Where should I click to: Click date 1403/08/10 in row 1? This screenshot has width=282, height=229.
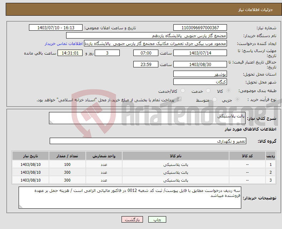(x=31, y=164)
